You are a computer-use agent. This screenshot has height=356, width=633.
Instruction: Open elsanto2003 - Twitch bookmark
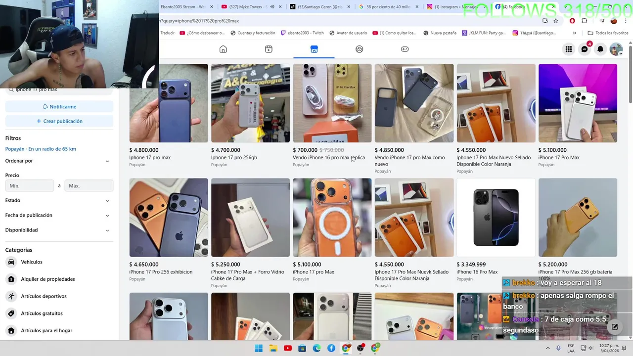click(x=302, y=33)
